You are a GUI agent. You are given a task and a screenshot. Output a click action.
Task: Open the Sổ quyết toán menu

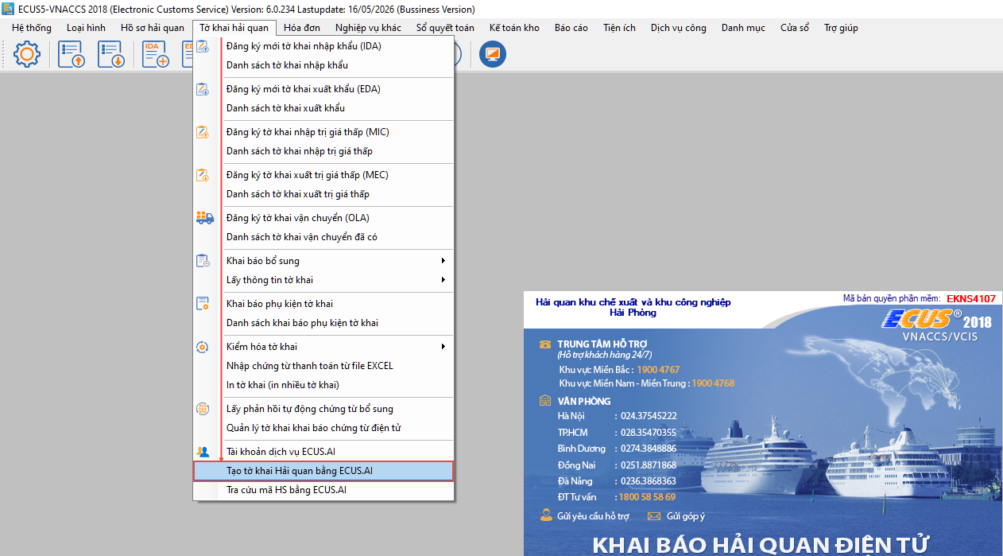[x=445, y=28]
